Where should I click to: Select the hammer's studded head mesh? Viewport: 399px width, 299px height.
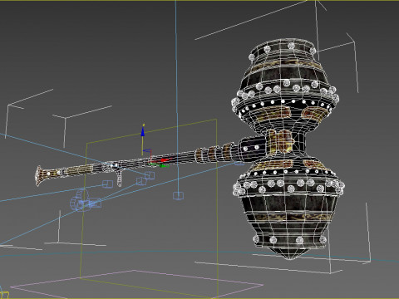[x=288, y=149]
